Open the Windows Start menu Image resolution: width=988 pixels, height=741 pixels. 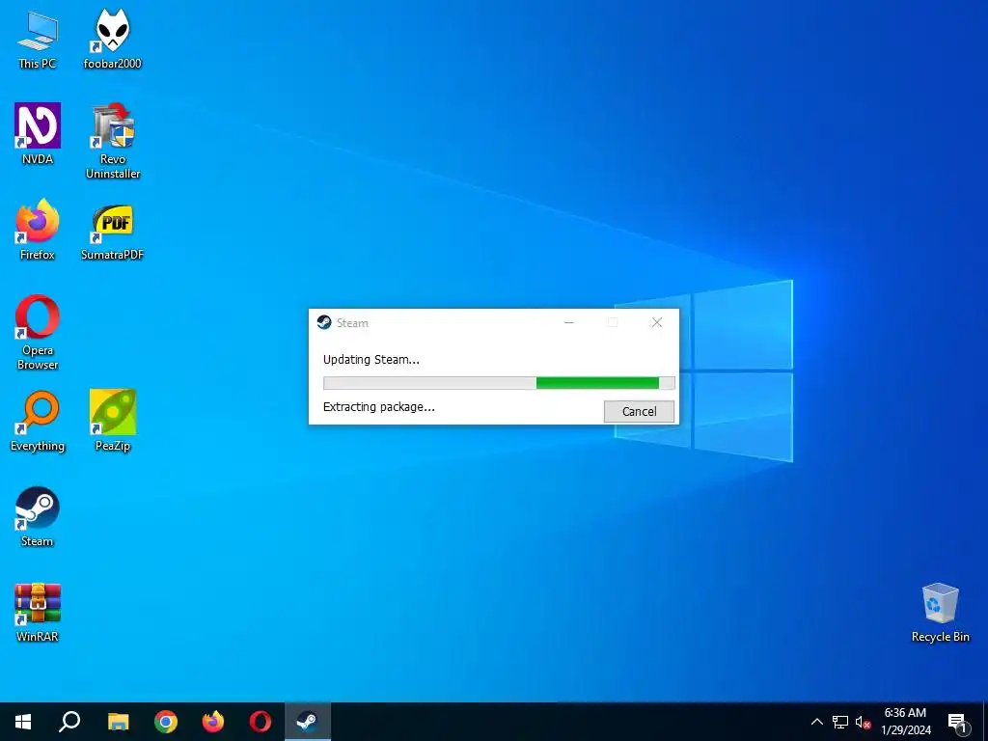click(x=23, y=722)
